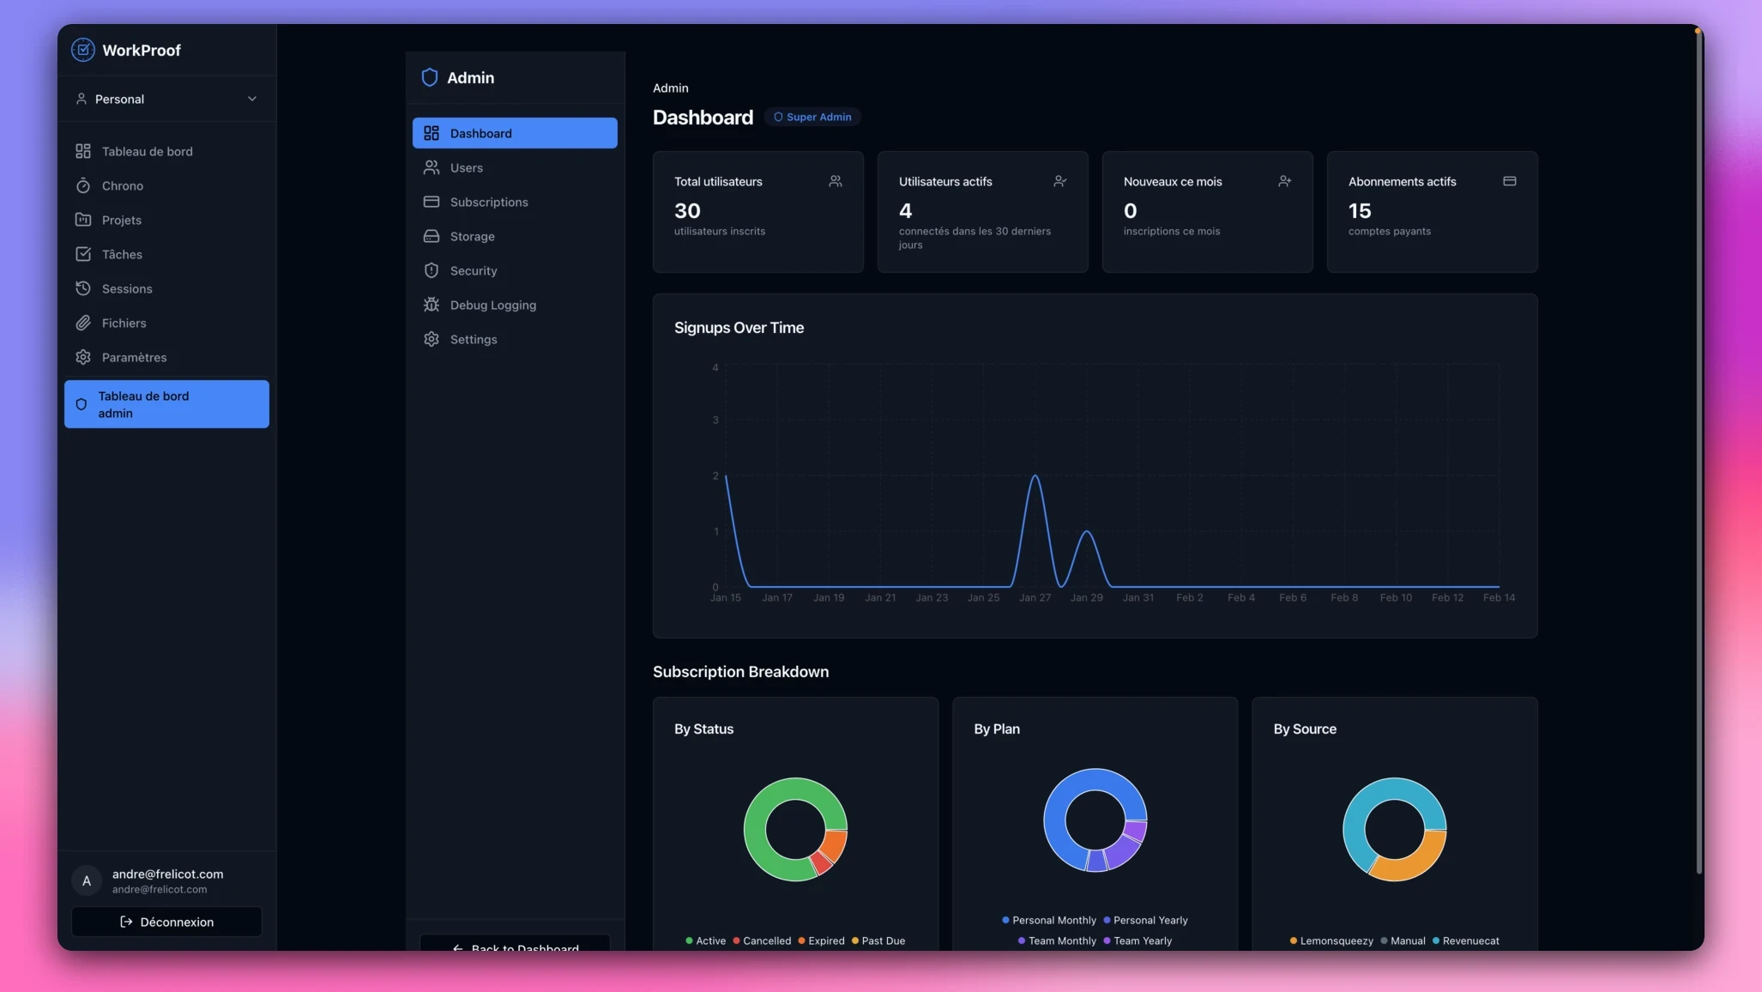
Task: Click the Déconnexion logout button
Action: (x=166, y=922)
